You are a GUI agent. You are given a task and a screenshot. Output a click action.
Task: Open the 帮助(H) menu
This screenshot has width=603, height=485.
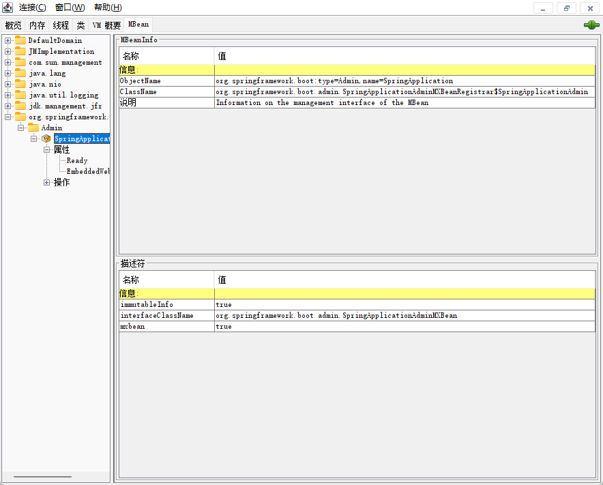[x=108, y=8]
